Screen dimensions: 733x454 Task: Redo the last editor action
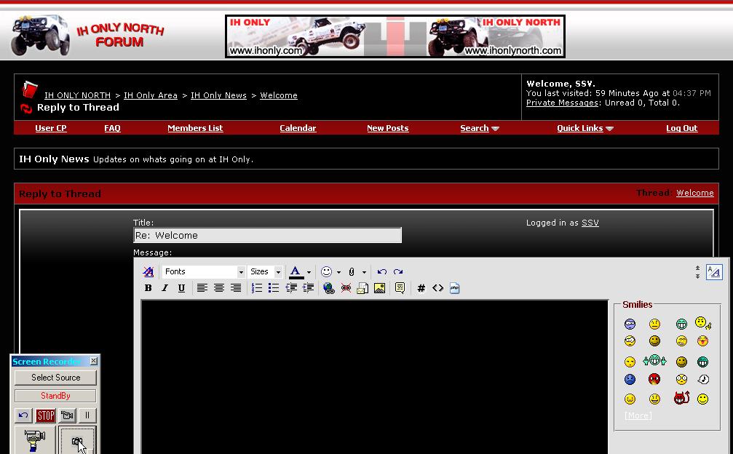tap(398, 272)
